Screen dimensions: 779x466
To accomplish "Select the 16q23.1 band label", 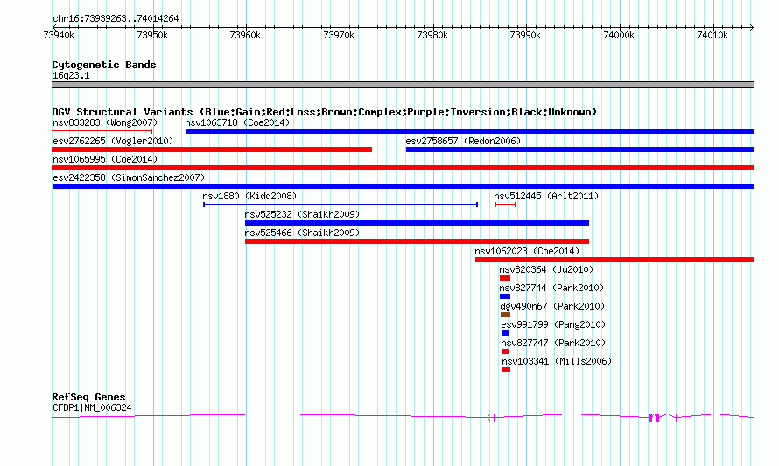I will coord(71,75).
